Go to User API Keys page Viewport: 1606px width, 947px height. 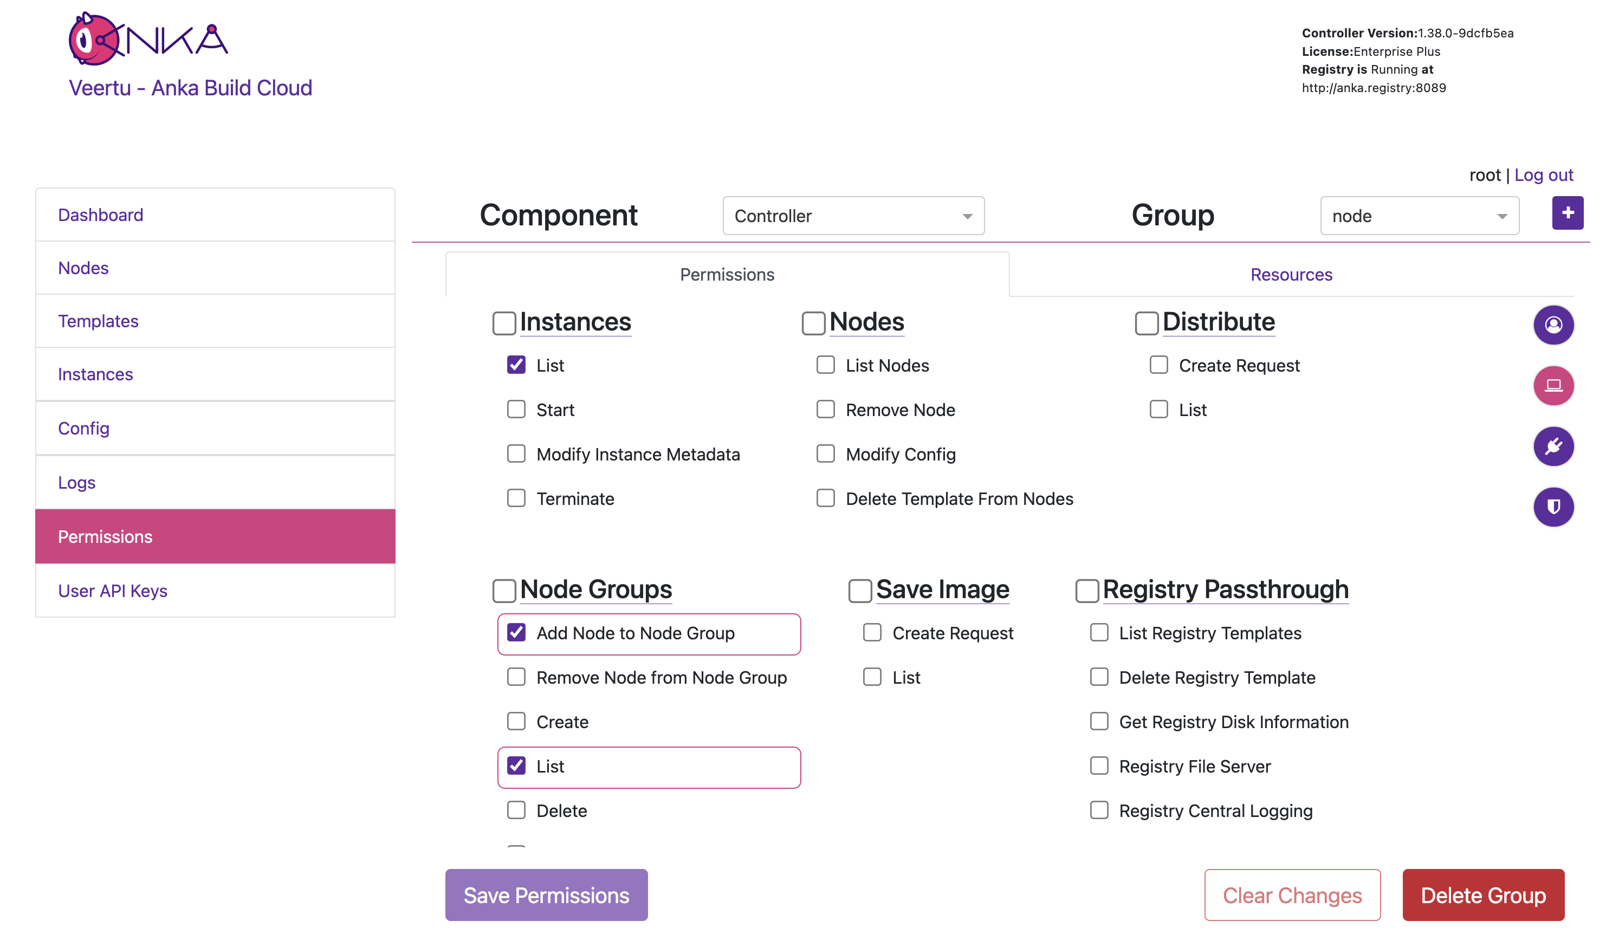(x=113, y=591)
